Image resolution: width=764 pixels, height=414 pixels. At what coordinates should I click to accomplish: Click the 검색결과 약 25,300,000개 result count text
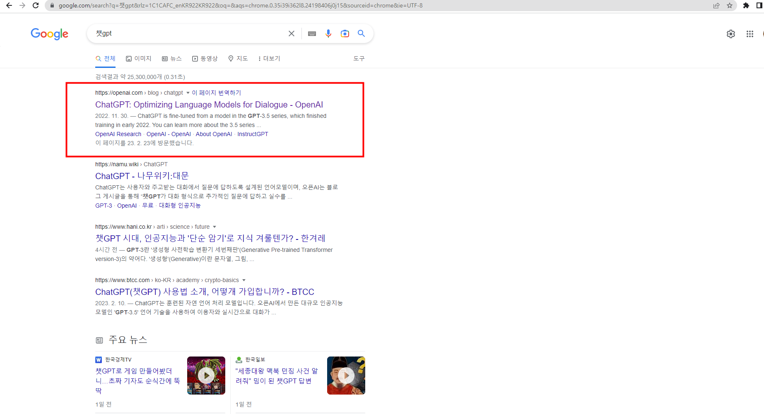click(x=140, y=77)
